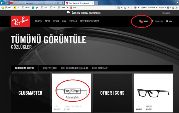
Task: Click the Detayları göster link
Action: click(73, 97)
